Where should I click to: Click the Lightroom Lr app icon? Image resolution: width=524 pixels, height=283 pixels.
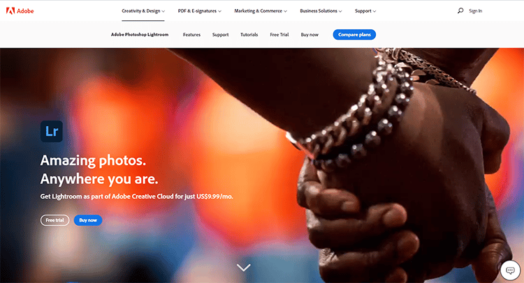pos(52,131)
